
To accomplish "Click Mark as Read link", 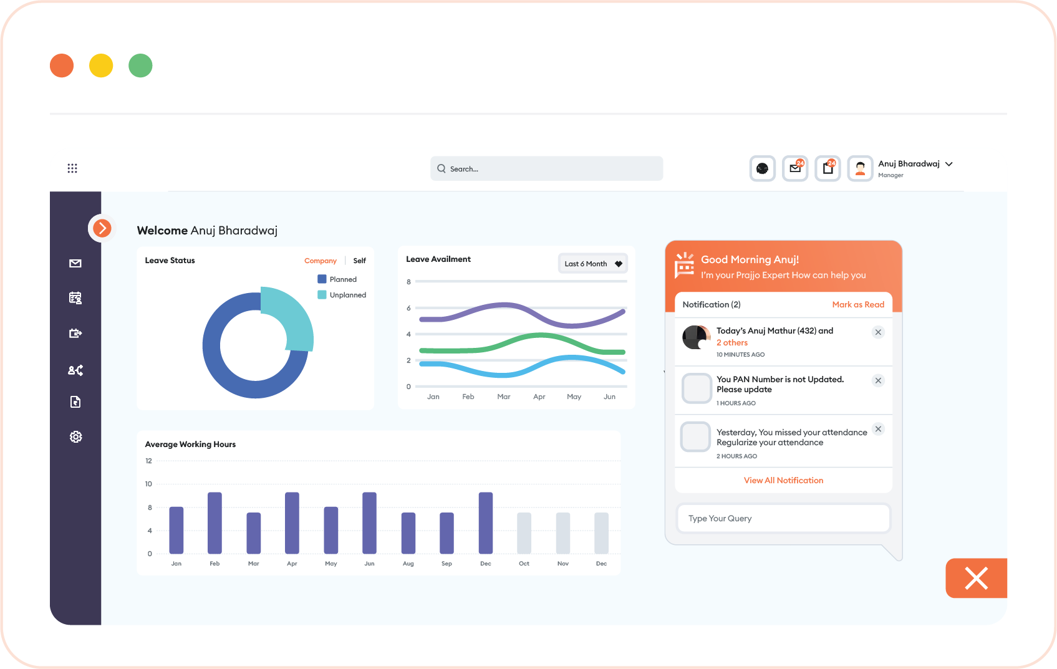I will click(858, 304).
